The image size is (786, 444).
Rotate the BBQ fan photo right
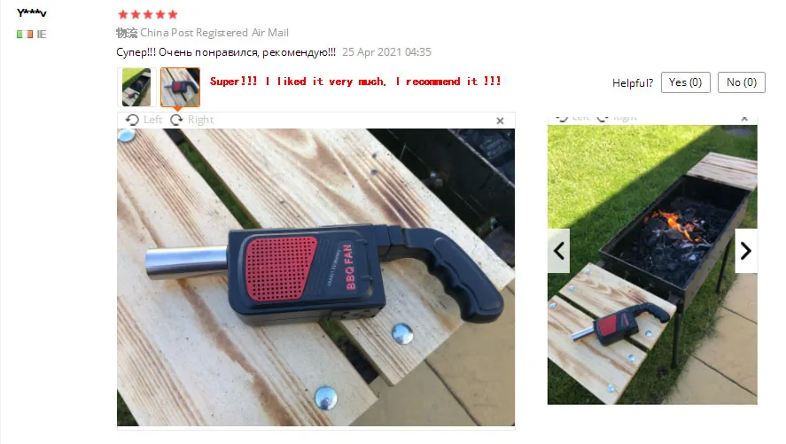[192, 120]
